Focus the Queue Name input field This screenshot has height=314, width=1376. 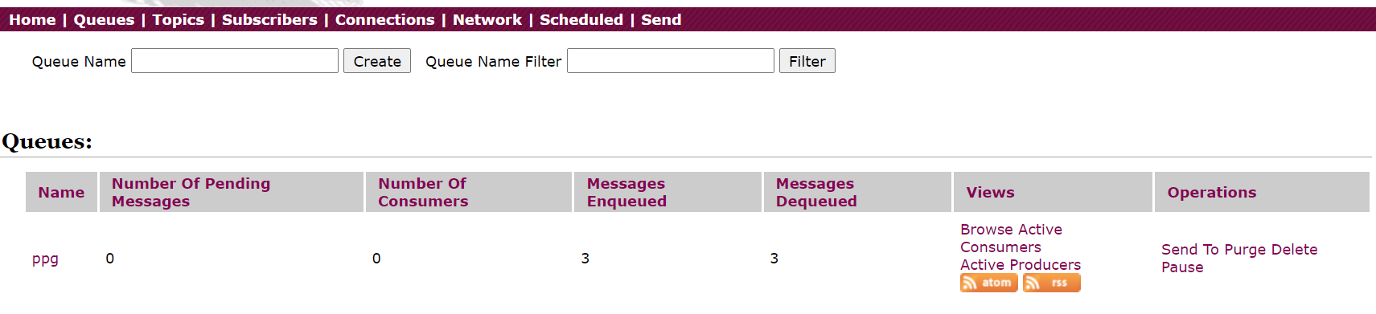(x=235, y=61)
